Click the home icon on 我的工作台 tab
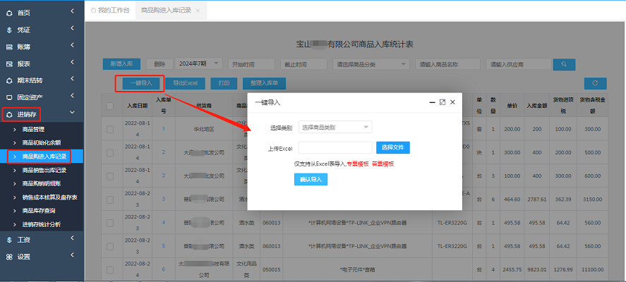Viewport: 626px width, 282px height. click(x=93, y=11)
